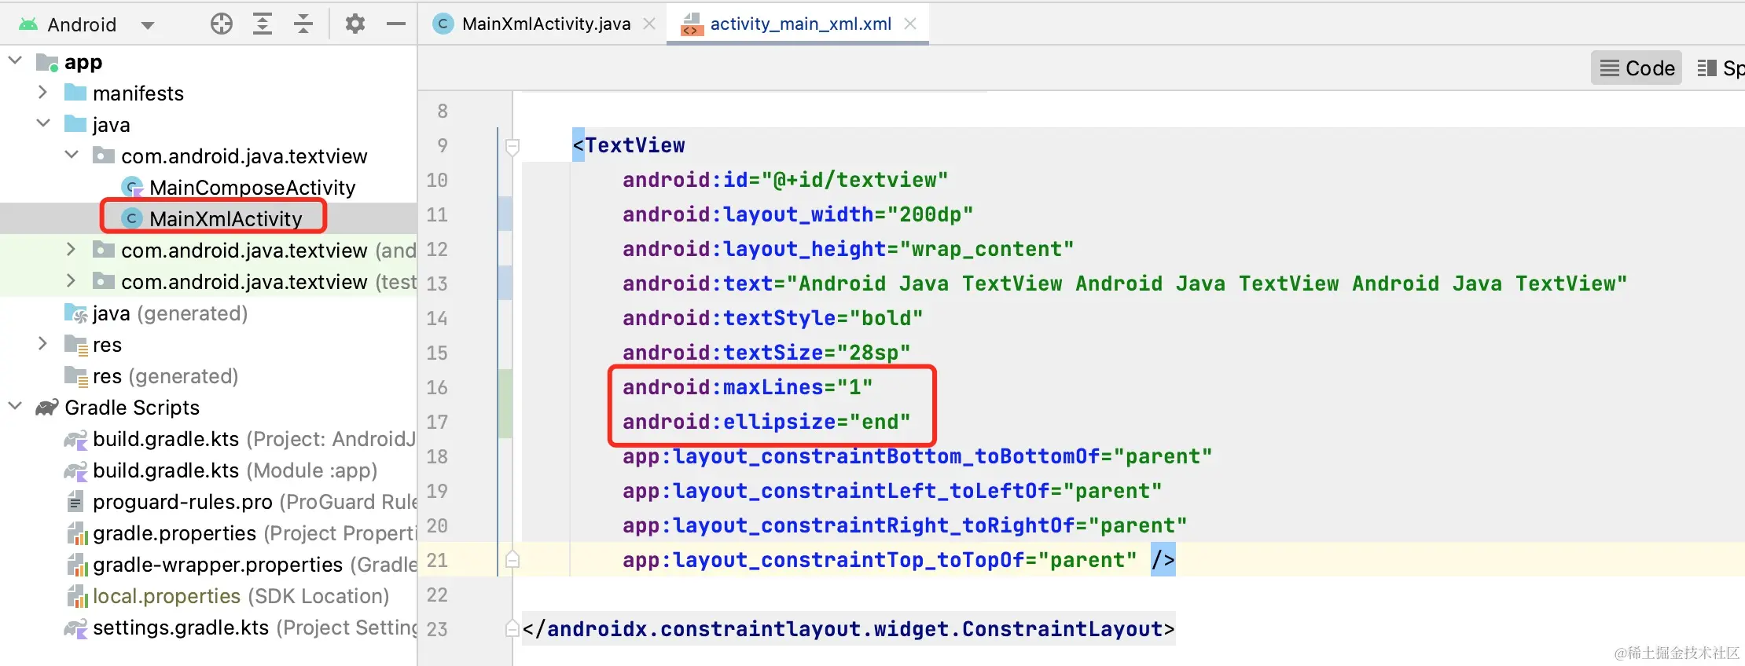Click on android:ellipsize="end" attribute
The height and width of the screenshot is (666, 1745).
coord(766,422)
